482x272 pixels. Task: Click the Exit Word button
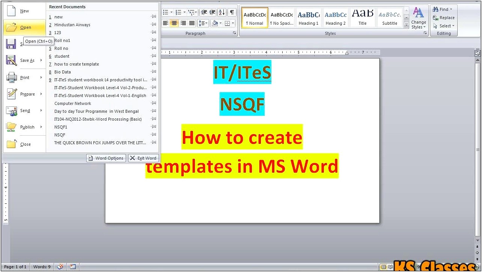pos(144,158)
